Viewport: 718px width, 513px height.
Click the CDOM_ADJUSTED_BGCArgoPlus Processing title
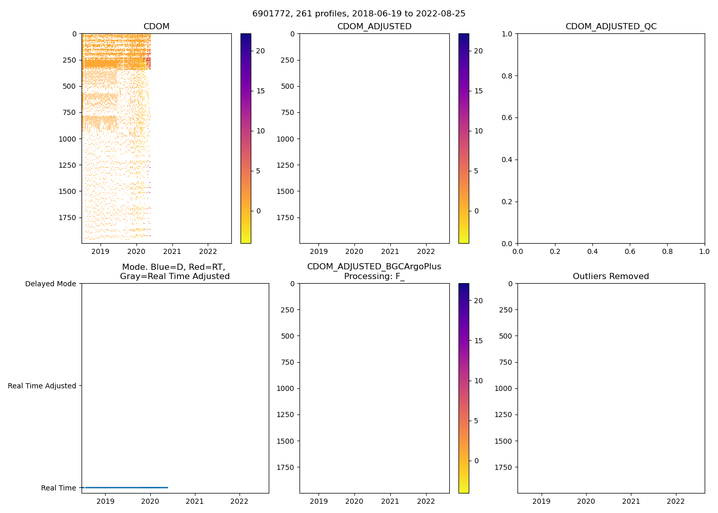click(374, 271)
